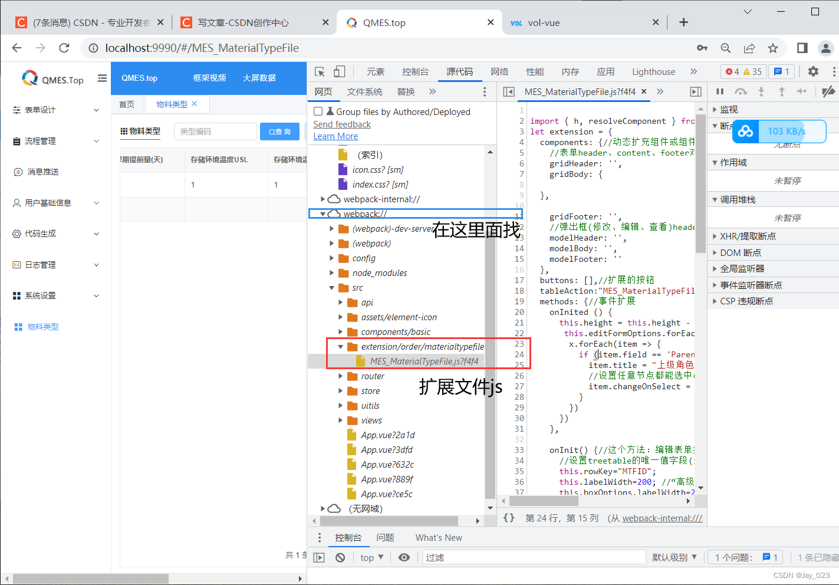Step out of the current function
839x585 pixels.
coord(782,91)
